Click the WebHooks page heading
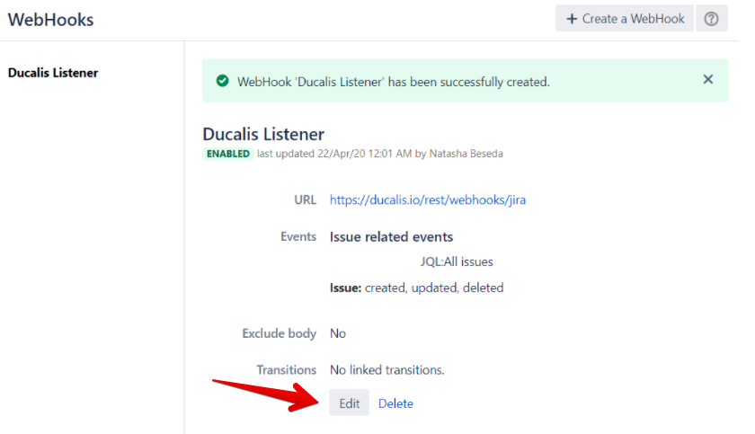Viewport: 755px width, 434px height. [x=50, y=19]
